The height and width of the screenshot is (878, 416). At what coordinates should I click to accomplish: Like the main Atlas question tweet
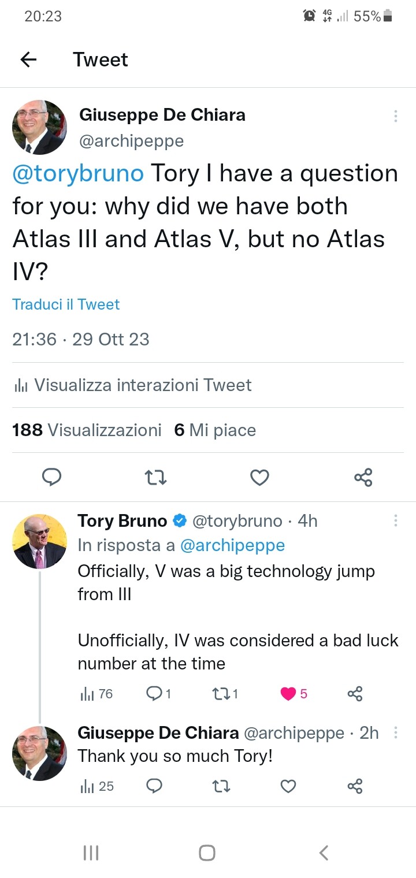pyautogui.click(x=259, y=477)
